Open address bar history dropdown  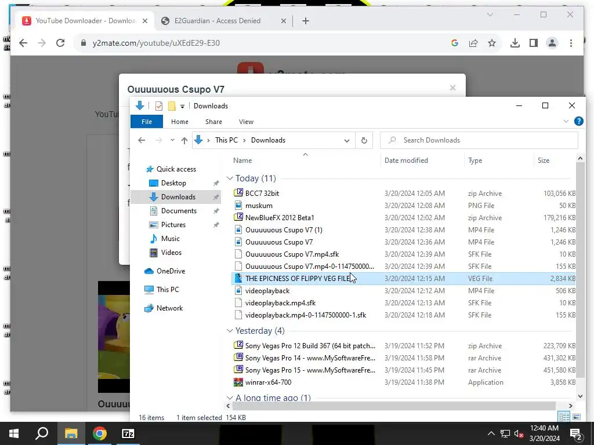347,140
